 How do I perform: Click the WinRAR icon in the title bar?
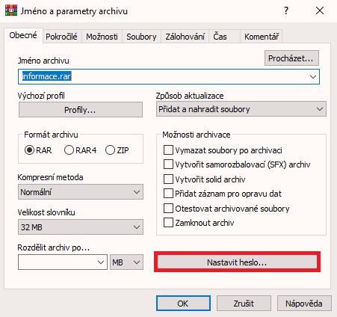(11, 10)
